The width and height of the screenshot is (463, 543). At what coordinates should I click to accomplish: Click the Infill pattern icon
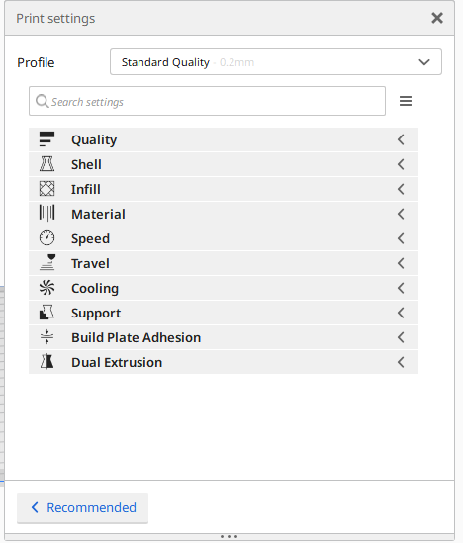point(46,189)
